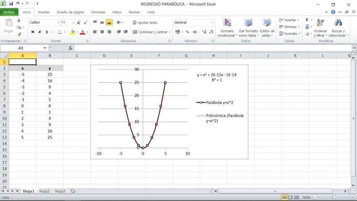This screenshot has height=201, width=357.
Task: Click the AutoSum sigma icon
Action: (307, 20)
